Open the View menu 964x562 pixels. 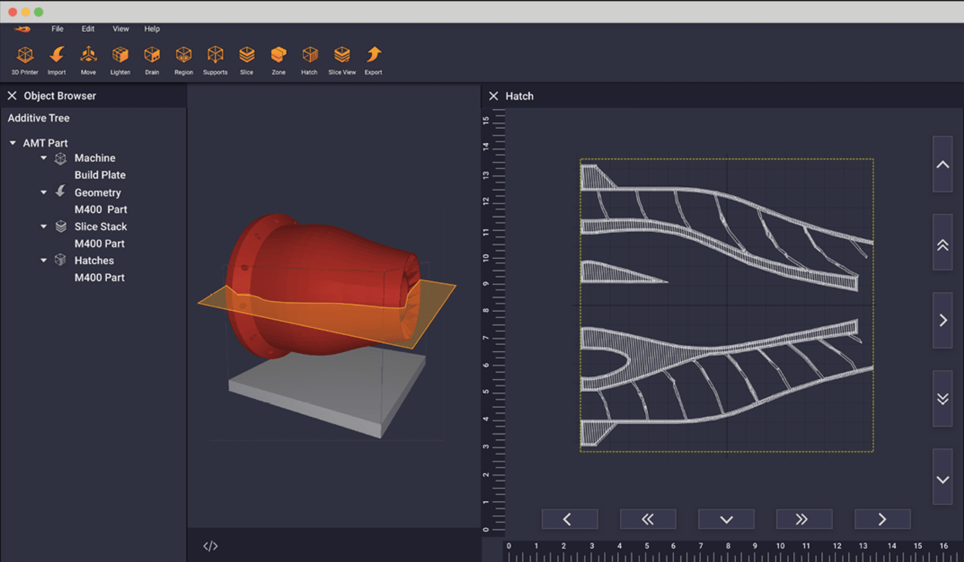point(121,29)
